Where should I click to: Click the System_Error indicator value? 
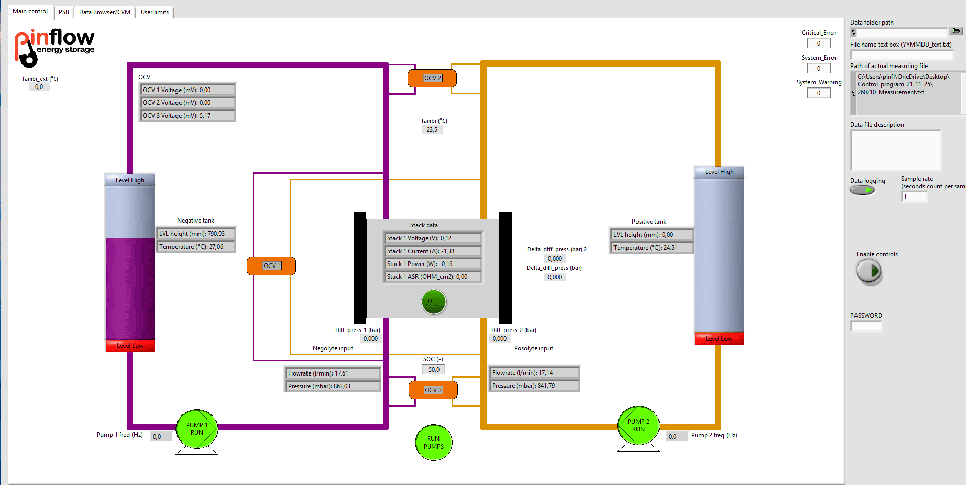pos(819,69)
